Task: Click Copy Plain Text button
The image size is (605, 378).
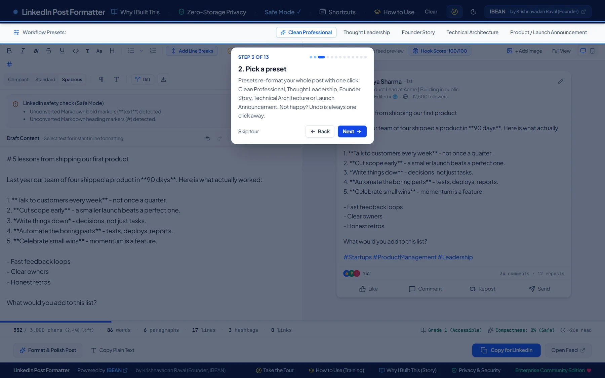Action: click(x=113, y=350)
